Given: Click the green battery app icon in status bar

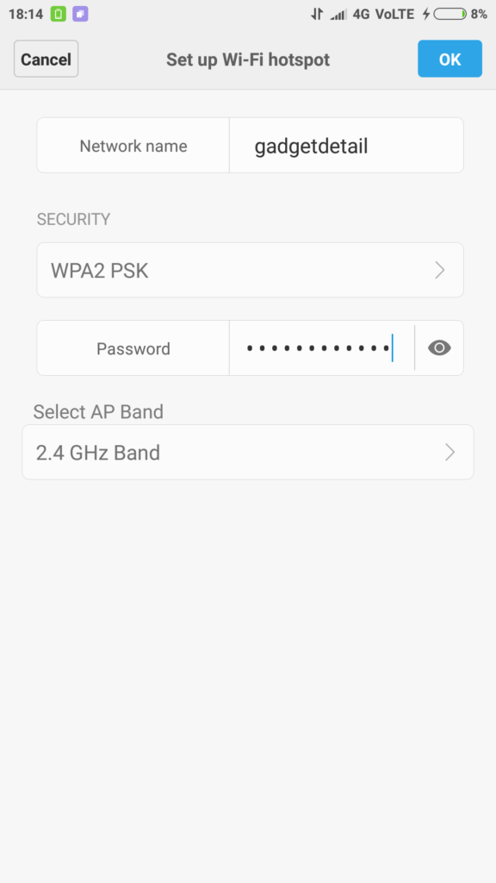Looking at the screenshot, I should point(59,14).
